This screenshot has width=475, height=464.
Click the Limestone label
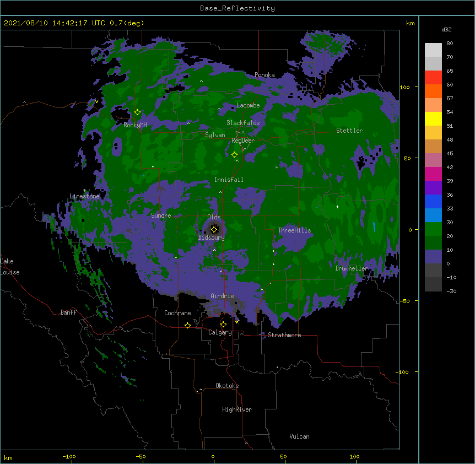84,196
